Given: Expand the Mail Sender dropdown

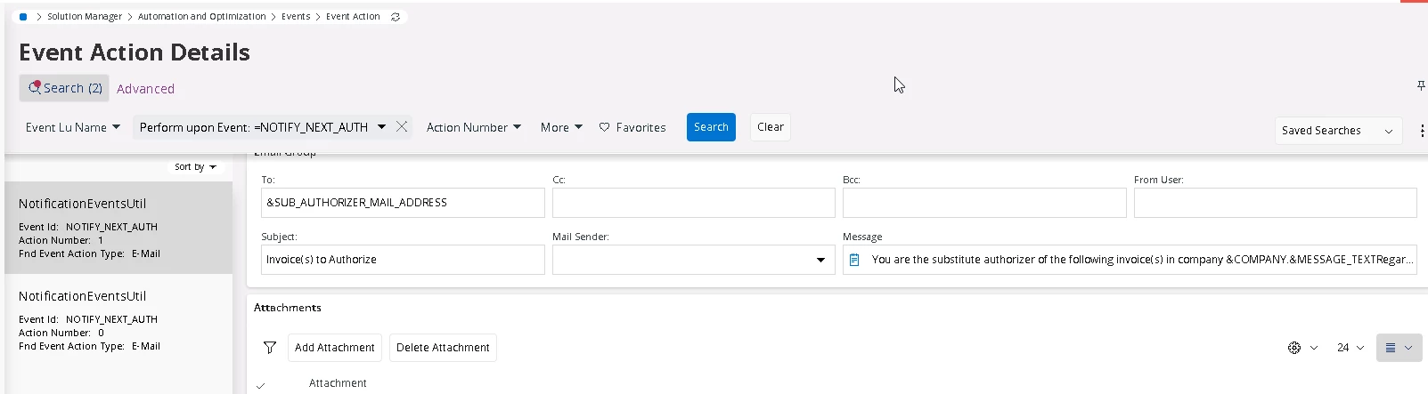Looking at the screenshot, I should [x=820, y=260].
